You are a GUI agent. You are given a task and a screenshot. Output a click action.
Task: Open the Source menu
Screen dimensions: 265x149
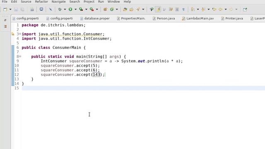(x=26, y=2)
